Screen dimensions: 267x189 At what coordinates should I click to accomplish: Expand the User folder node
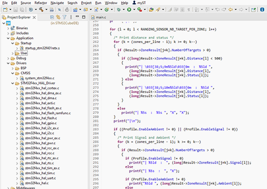[12, 53]
